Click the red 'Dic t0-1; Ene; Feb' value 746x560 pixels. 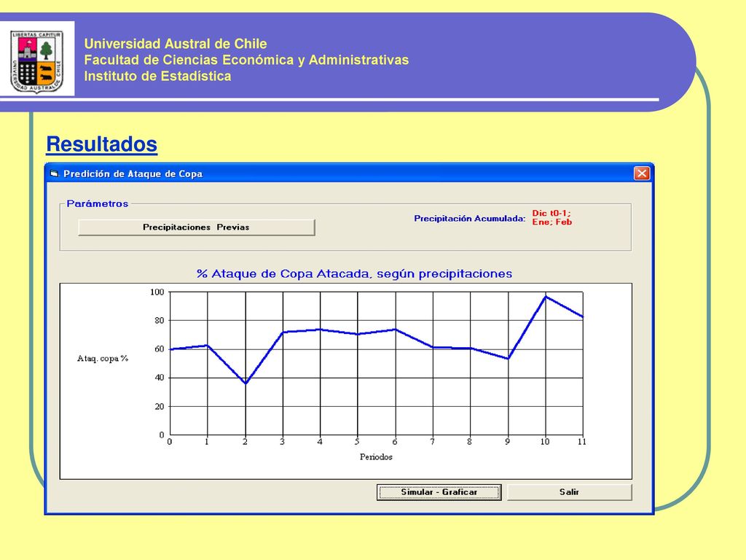552,217
